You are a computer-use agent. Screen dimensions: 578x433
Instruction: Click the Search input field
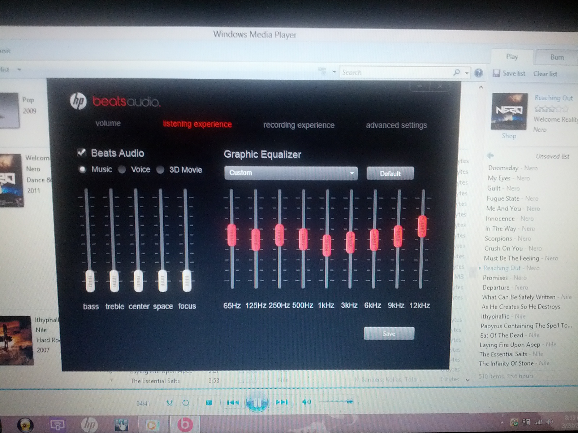pos(396,73)
